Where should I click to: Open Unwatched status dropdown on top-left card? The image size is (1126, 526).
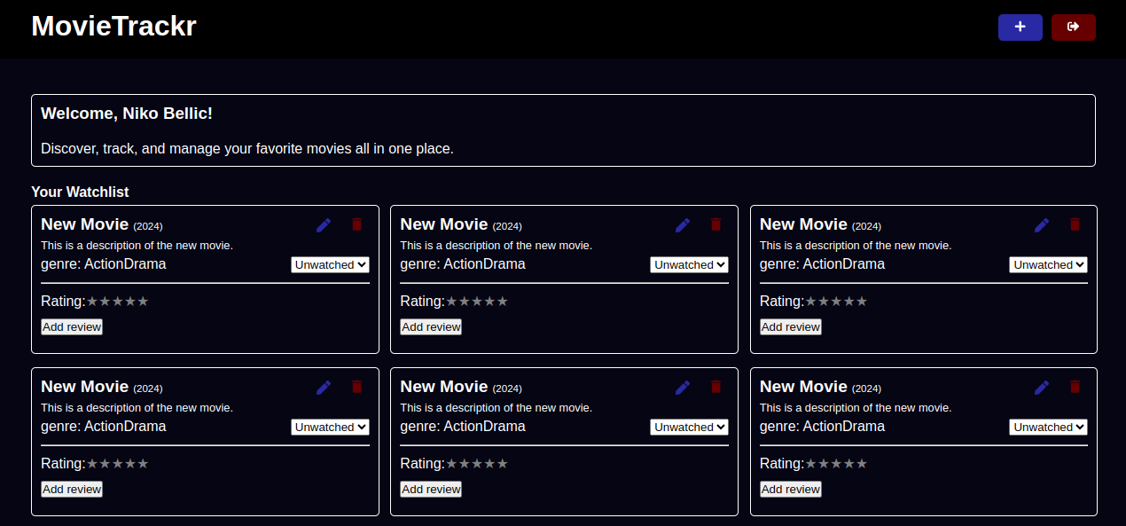coord(330,265)
